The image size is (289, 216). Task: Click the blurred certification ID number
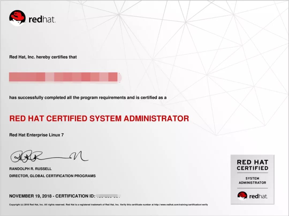point(108,196)
